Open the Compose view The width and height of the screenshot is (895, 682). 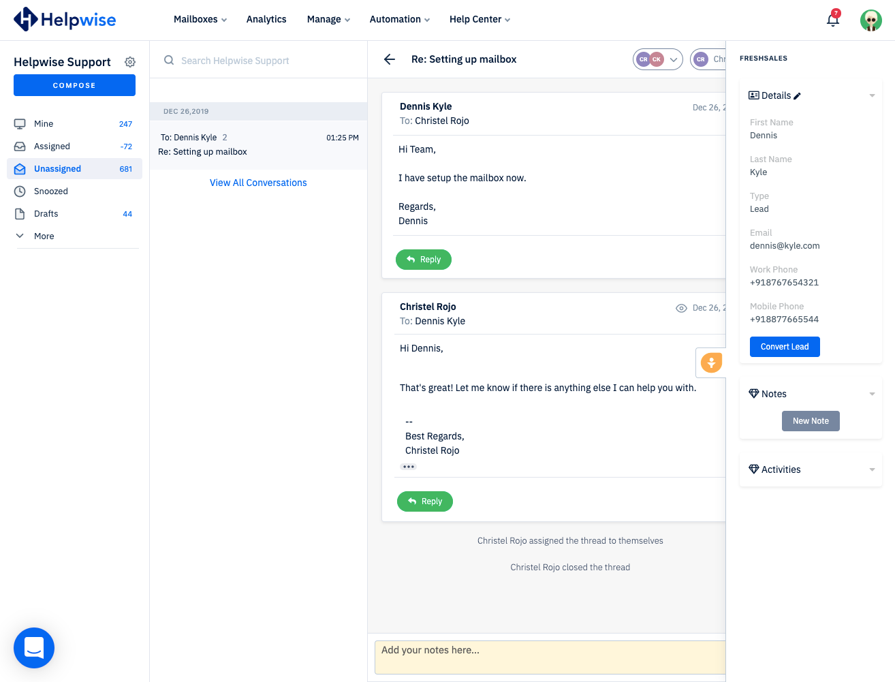74,84
